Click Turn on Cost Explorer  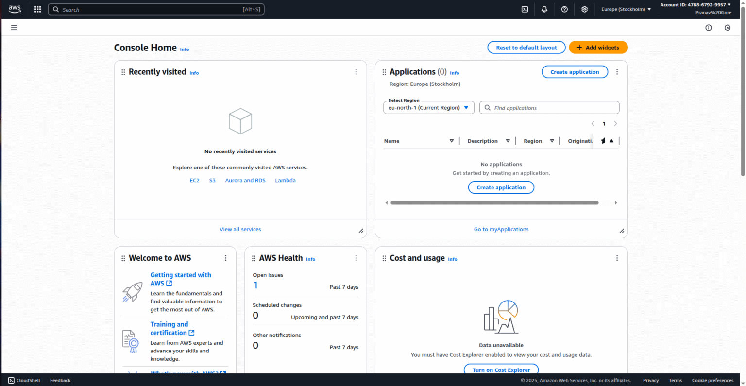point(501,369)
